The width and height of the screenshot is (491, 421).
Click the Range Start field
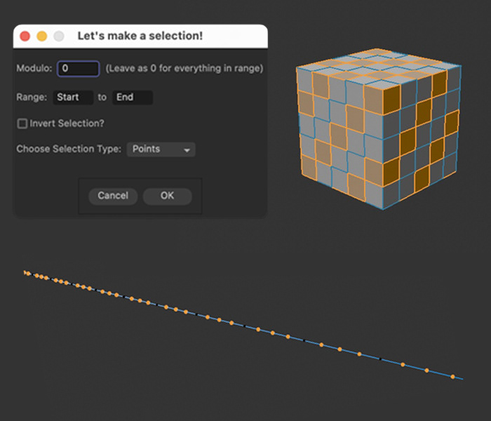coord(73,97)
